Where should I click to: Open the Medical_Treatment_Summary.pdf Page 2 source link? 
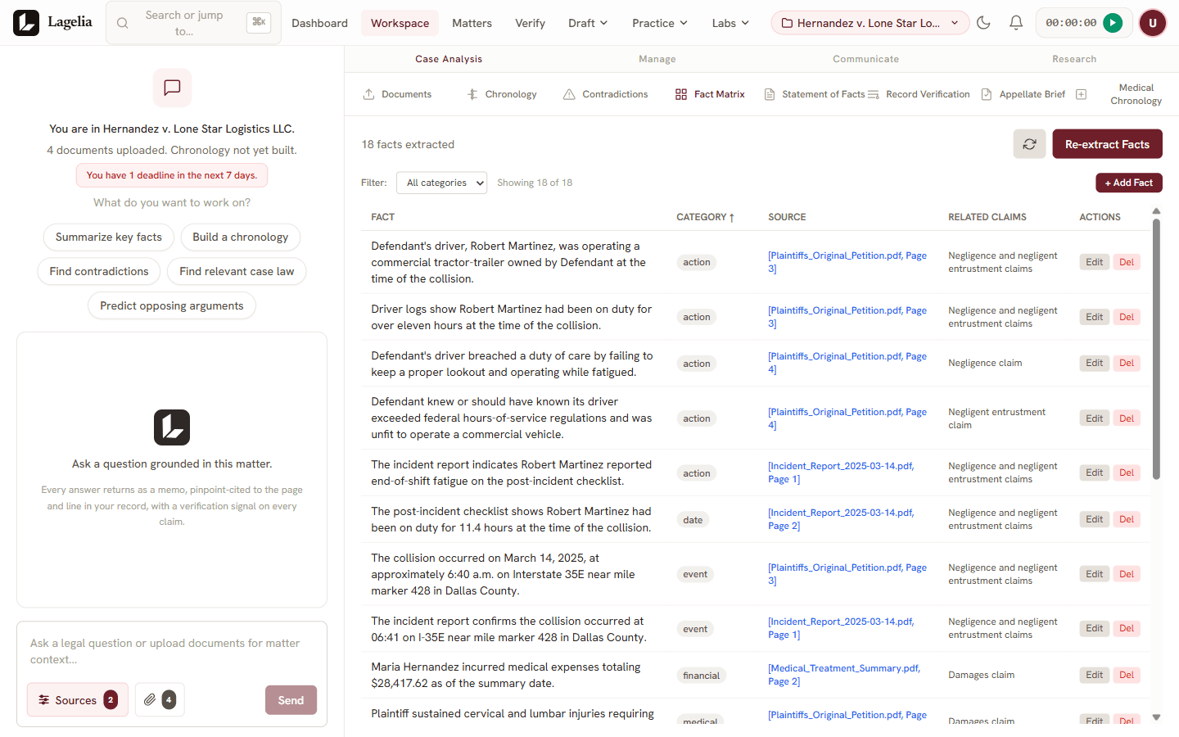point(844,675)
